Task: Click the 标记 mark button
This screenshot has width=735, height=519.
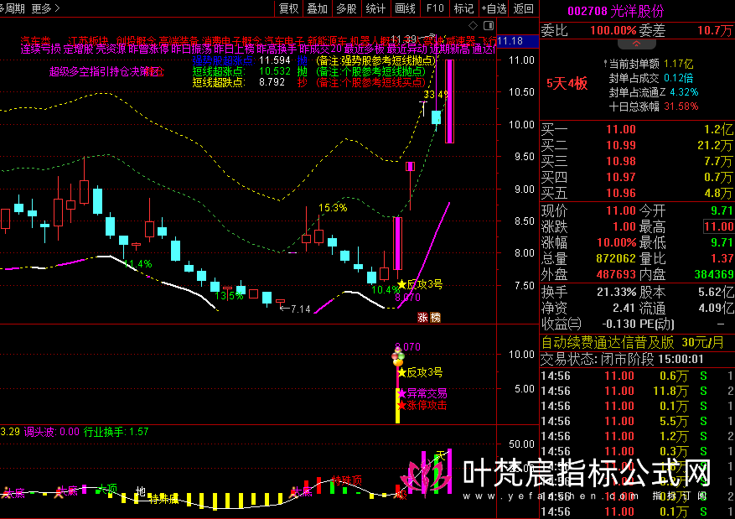Action: [x=463, y=8]
